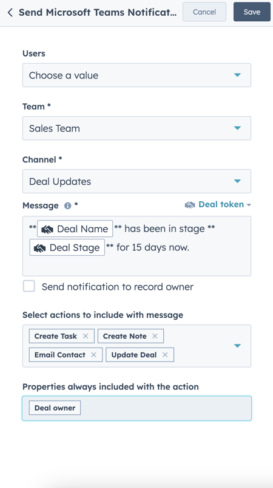Viewport: 273px width, 488px height.
Task: Click the Save button
Action: coord(252,12)
